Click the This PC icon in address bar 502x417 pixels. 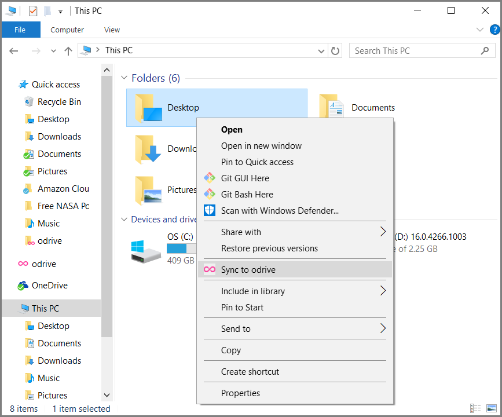coord(86,50)
